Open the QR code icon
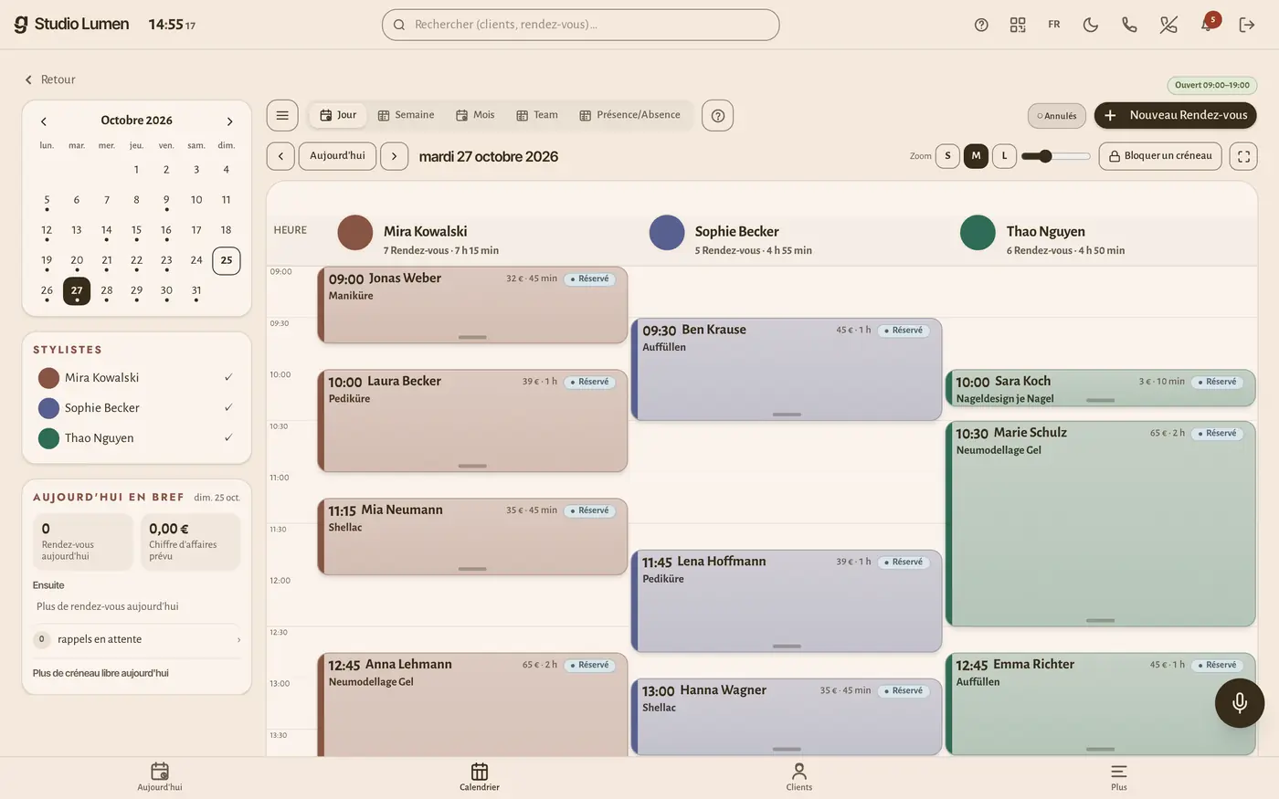Viewport: 1279px width, 799px height. (1018, 25)
